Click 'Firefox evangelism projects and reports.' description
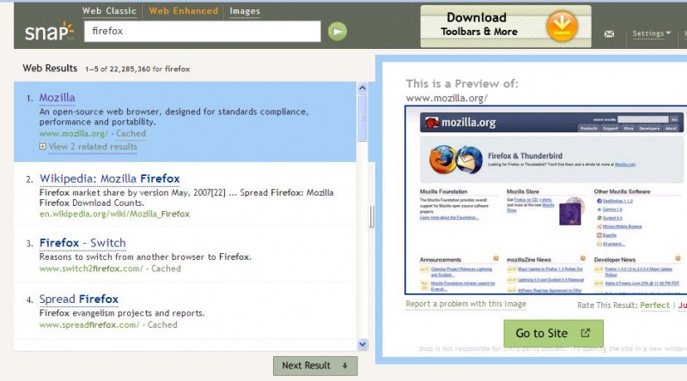This screenshot has height=381, width=687. pos(122,313)
